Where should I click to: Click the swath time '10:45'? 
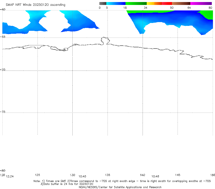[x=82, y=176]
